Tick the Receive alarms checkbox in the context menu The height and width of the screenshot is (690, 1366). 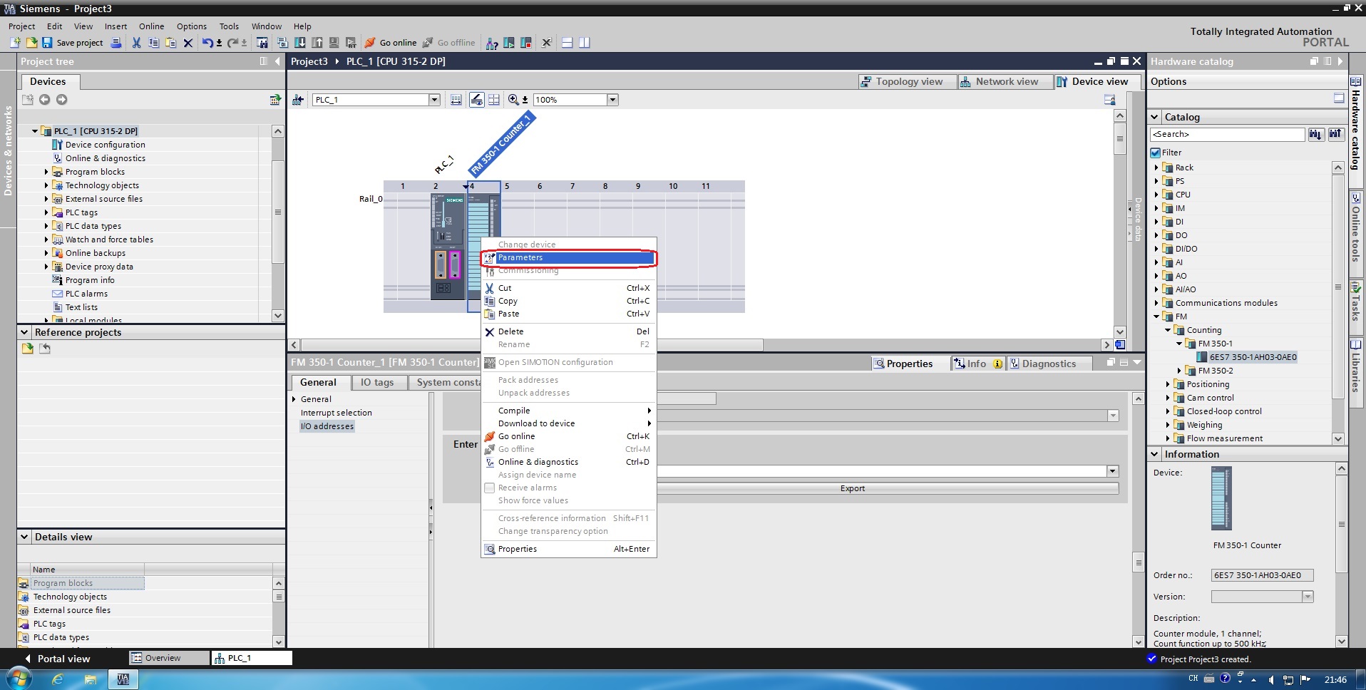pyautogui.click(x=490, y=488)
